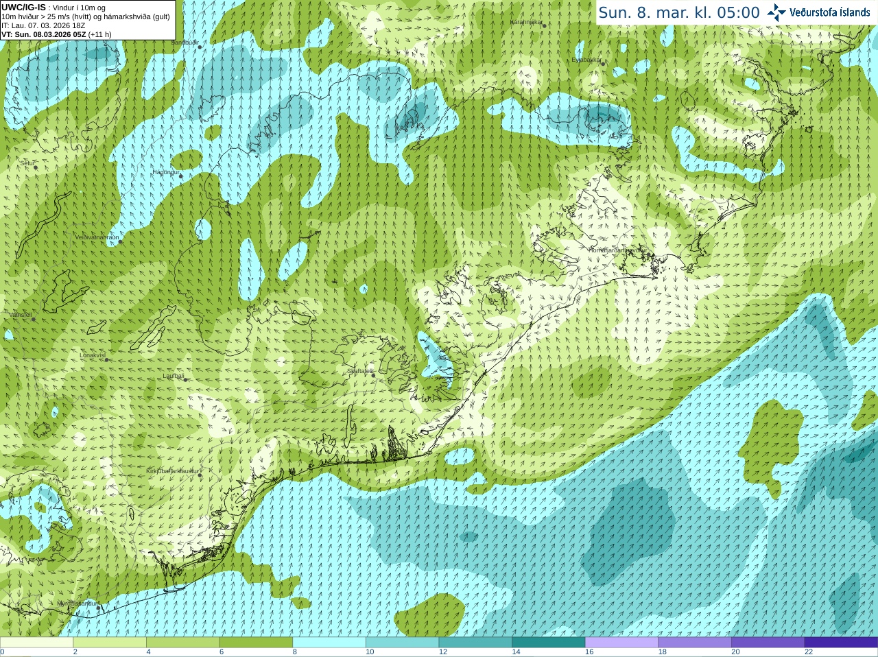Image resolution: width=878 pixels, height=657 pixels.
Task: Click the Skaftafell station dot
Action: pyautogui.click(x=372, y=375)
